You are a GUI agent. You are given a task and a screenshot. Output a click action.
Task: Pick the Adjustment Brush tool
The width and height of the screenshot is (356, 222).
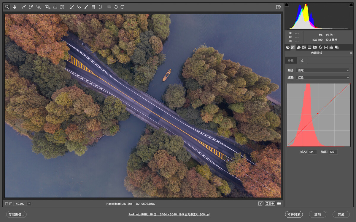(x=86, y=7)
